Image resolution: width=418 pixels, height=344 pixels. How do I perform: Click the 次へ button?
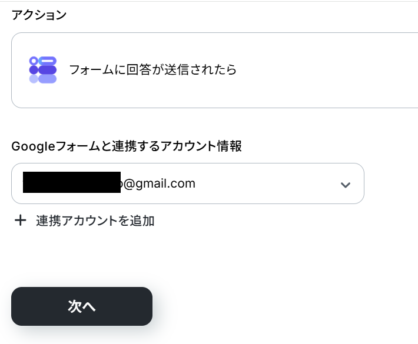point(82,306)
